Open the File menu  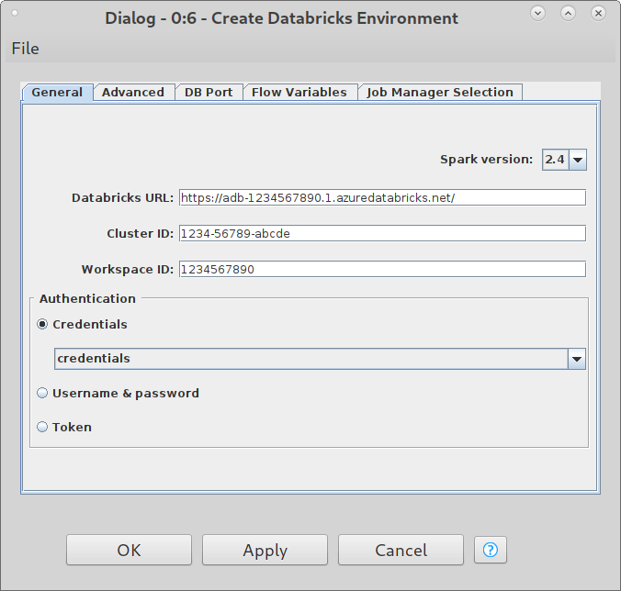pos(26,49)
